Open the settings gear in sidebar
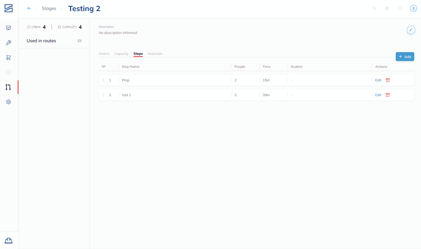421x249 pixels. [x=9, y=102]
